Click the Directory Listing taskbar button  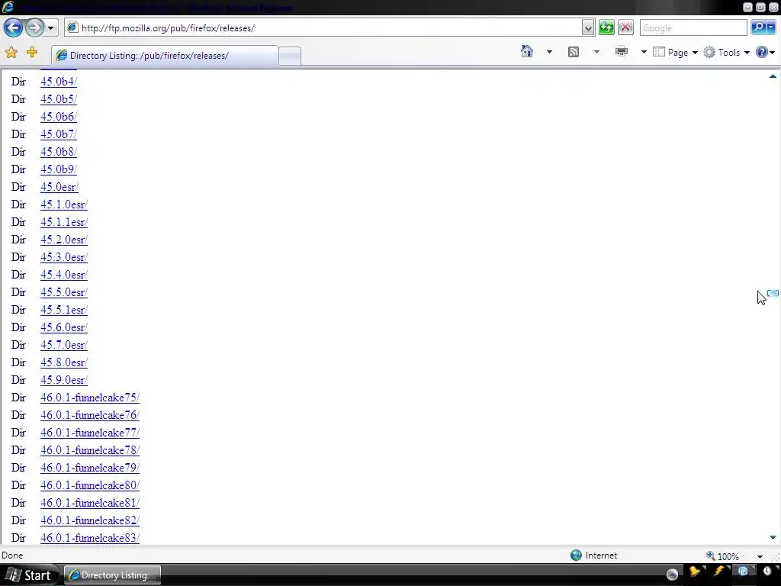coord(113,575)
